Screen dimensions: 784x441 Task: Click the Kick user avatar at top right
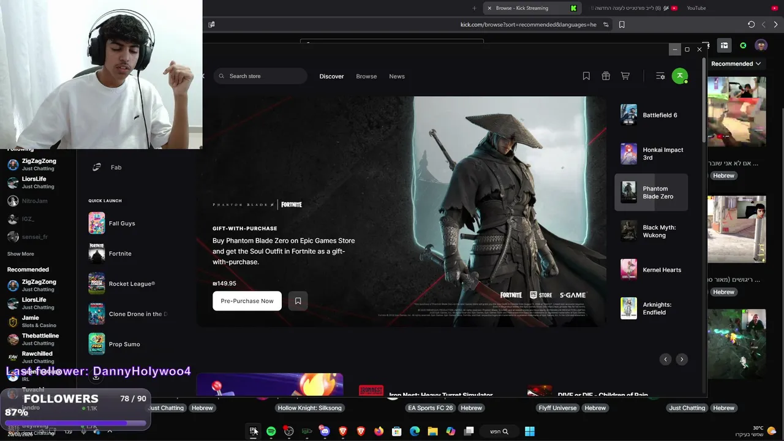click(761, 45)
